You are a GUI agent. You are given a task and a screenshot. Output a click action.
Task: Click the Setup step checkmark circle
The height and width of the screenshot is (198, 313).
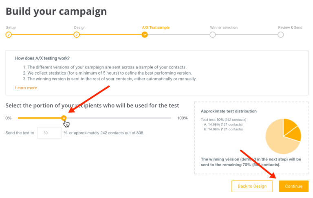9,35
